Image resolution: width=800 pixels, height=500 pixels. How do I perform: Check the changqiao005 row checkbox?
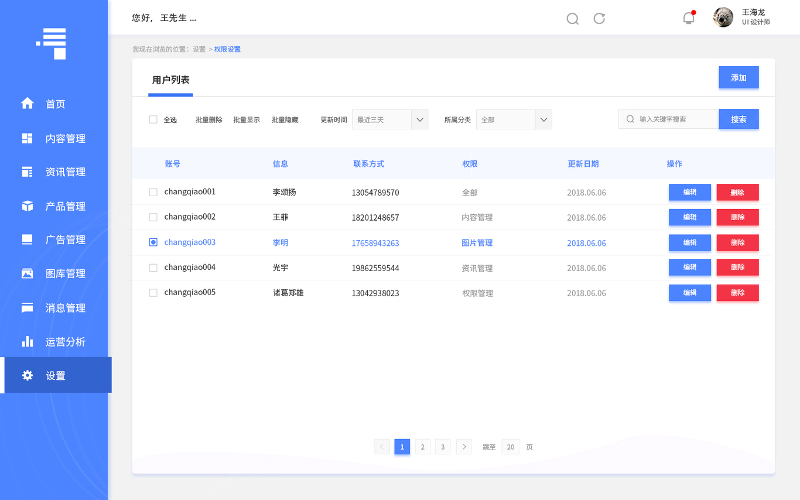(153, 293)
